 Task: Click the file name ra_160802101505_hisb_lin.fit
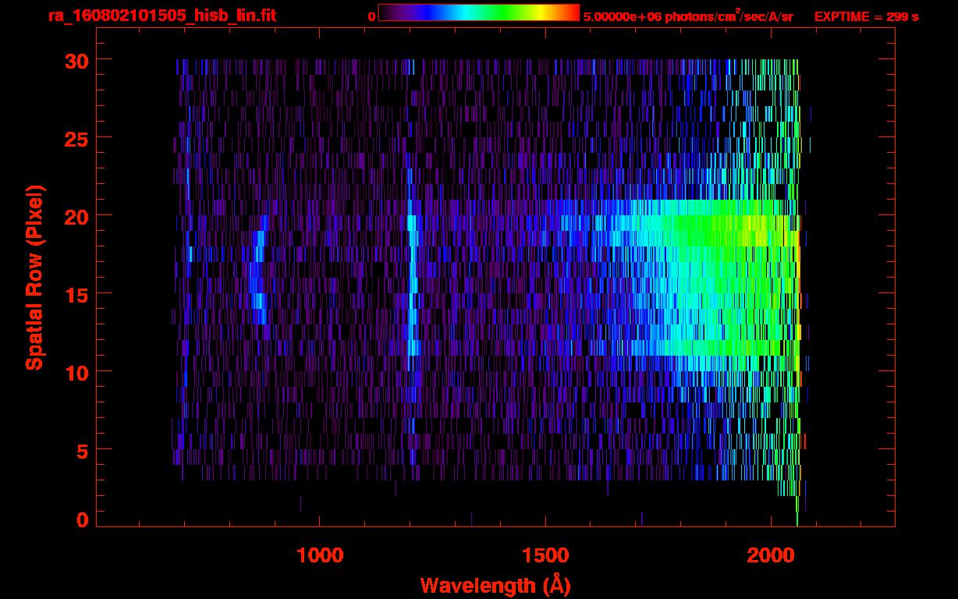point(161,16)
